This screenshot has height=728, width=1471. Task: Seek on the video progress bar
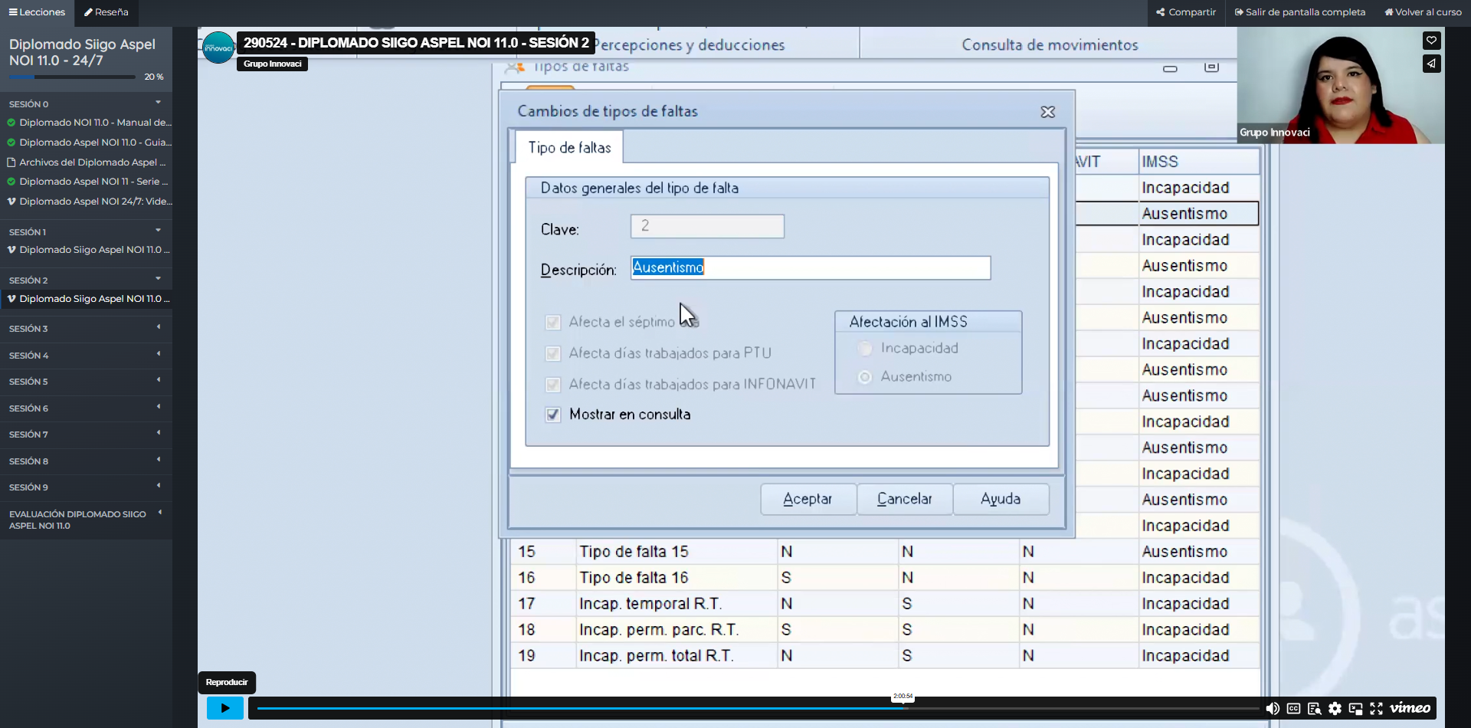tap(690, 709)
